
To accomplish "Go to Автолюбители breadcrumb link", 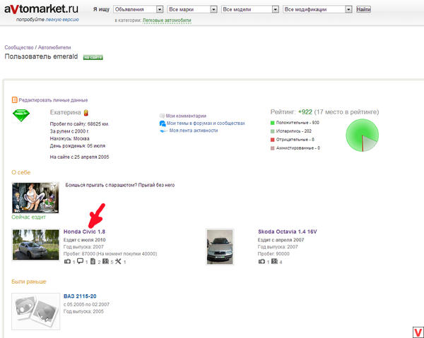I will pyautogui.click(x=54, y=47).
